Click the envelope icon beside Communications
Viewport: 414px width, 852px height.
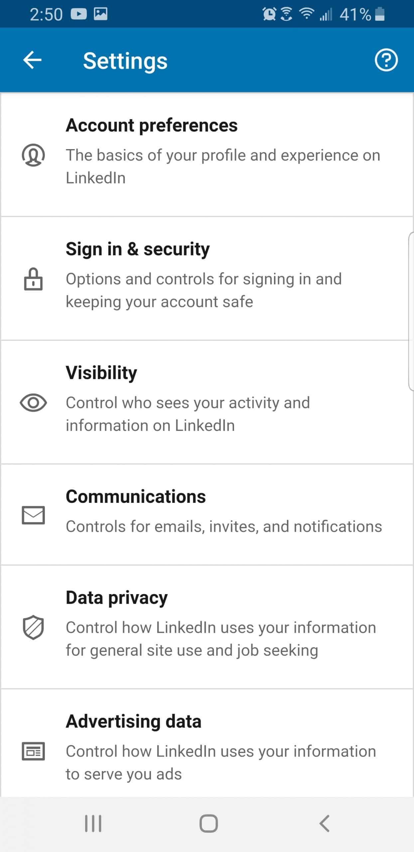coord(33,515)
